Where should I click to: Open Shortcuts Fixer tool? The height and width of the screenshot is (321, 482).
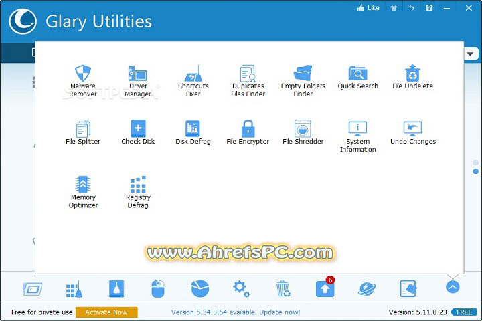193,81
